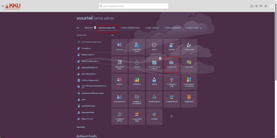The width and height of the screenshot is (277, 138).
Task: Open the hamburger navigation menu
Action: (3, 6)
